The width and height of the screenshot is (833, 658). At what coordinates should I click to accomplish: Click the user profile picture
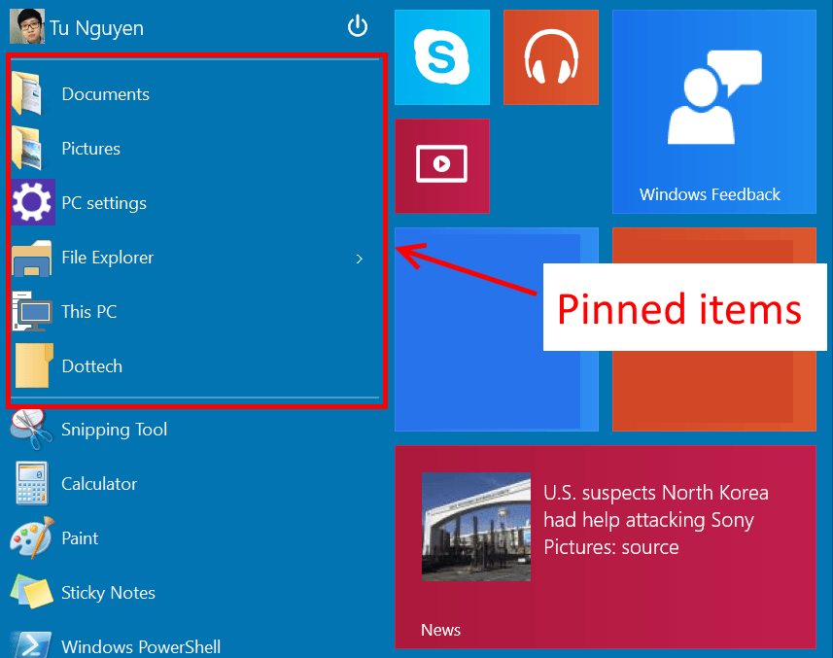(x=26, y=26)
